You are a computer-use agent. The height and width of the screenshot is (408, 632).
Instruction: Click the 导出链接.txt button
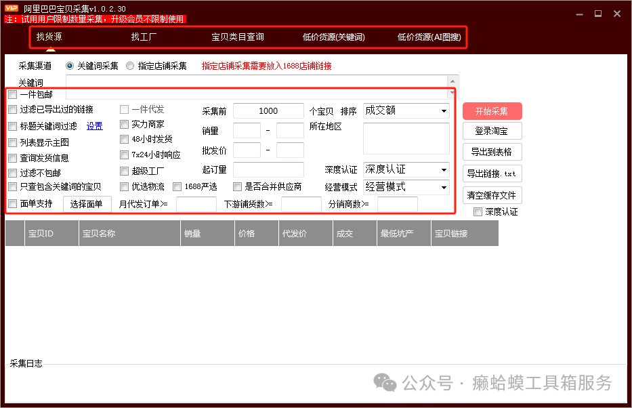click(x=492, y=174)
